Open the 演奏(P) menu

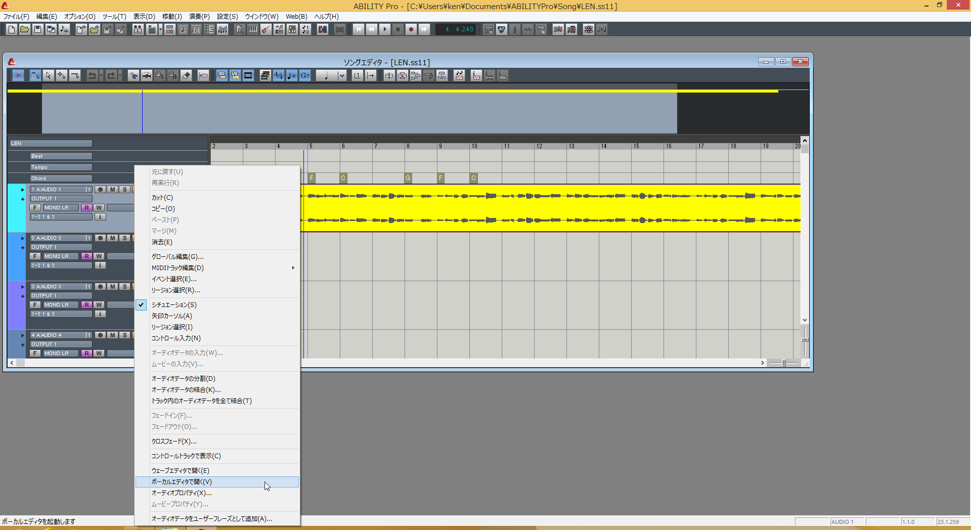pos(199,17)
